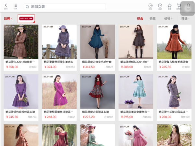Viewport: 195px width, 146px height.
Task: Open third-row tan coat on grass thumbnail
Action: pos(174,135)
